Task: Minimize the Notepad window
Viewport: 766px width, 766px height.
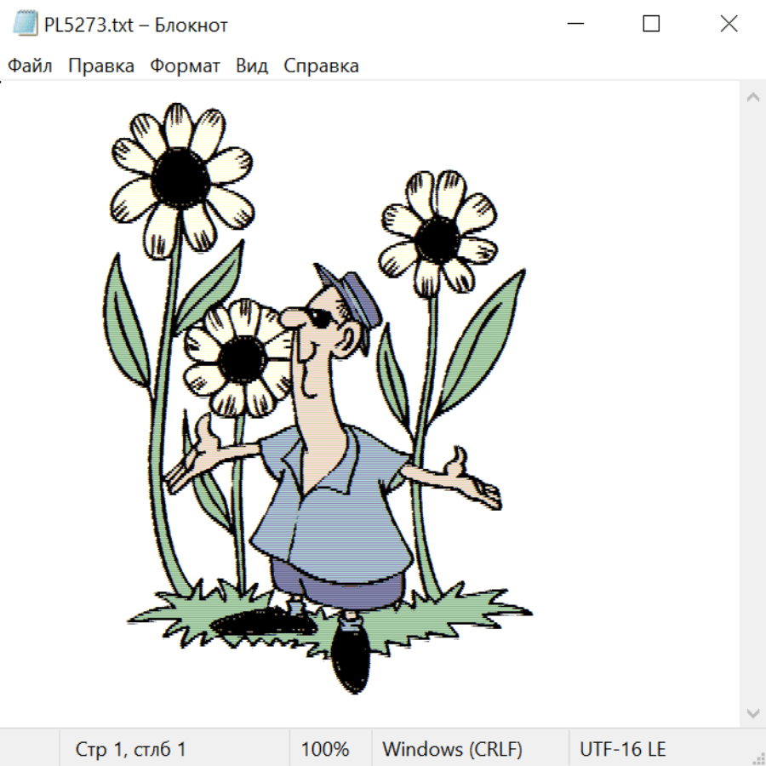Action: coord(574,25)
